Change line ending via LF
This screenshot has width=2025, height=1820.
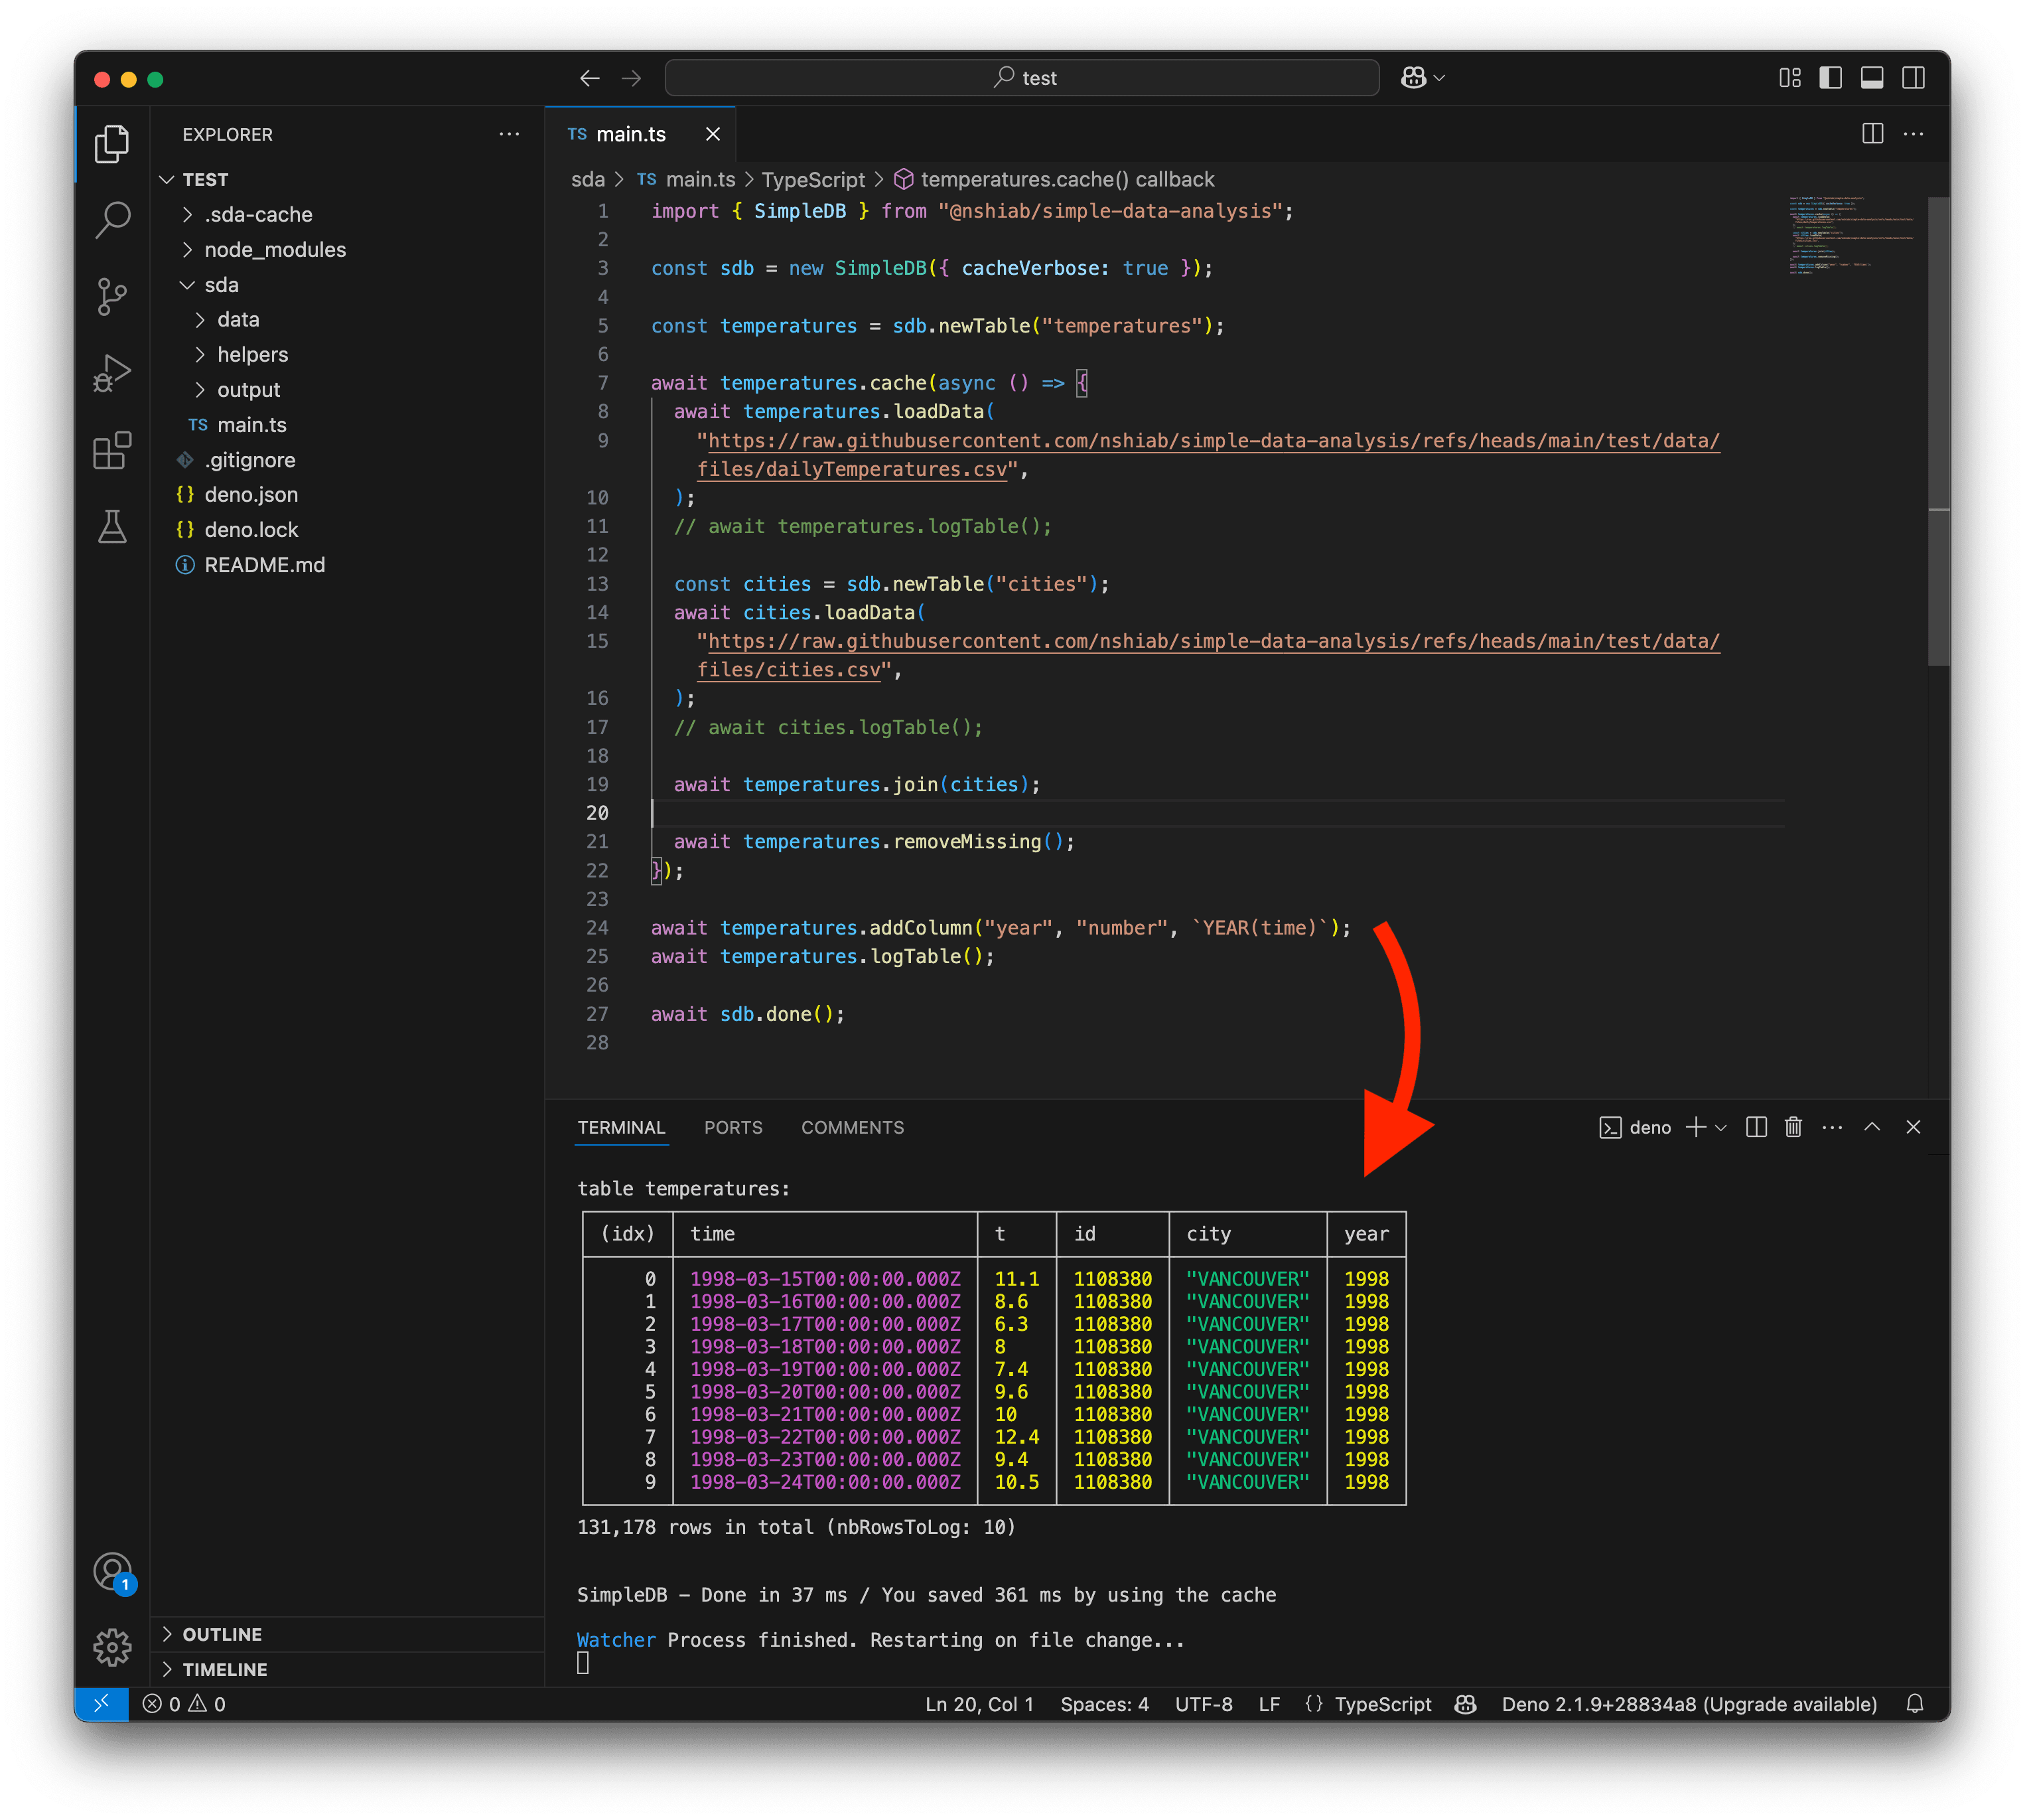(x=1269, y=1704)
